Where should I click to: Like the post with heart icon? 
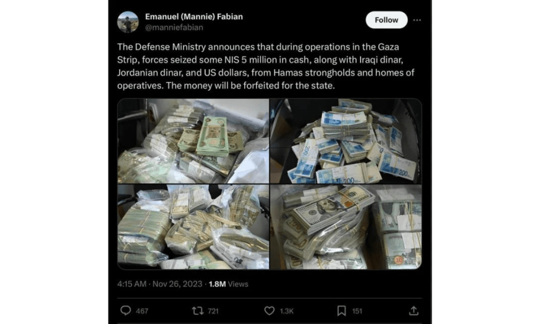(269, 311)
